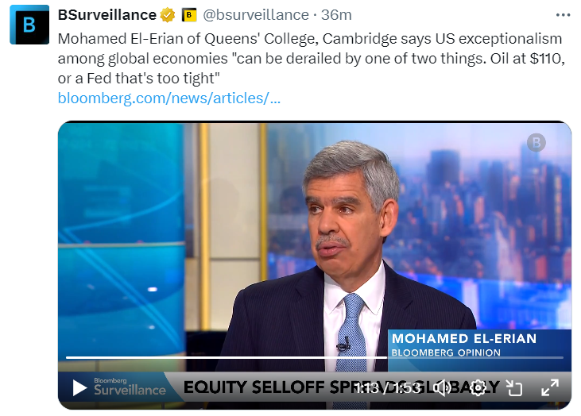Click the Bloomberg Surveillance logo in video

(x=130, y=386)
